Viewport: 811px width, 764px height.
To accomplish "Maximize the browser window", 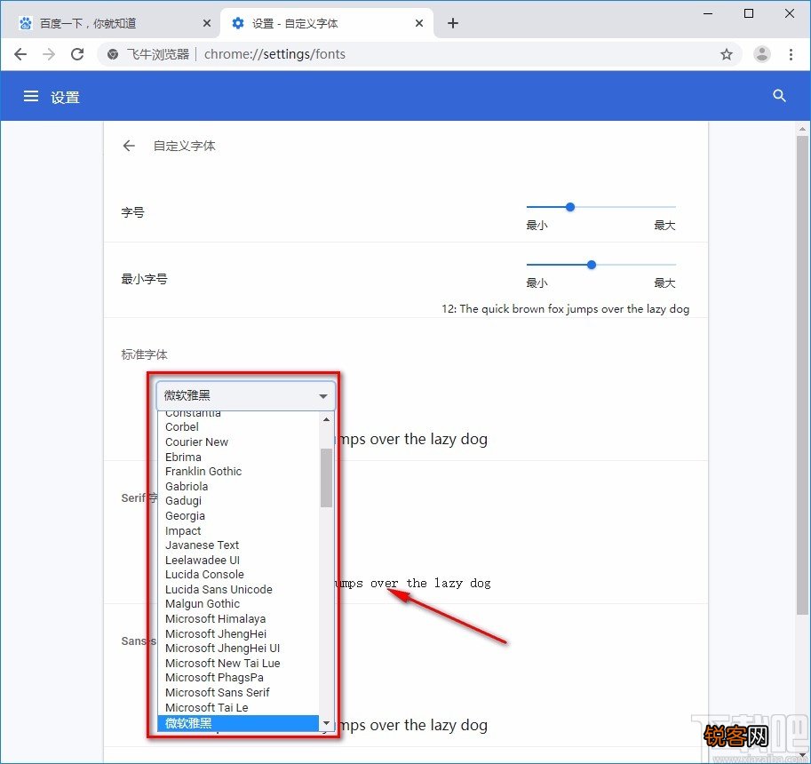I will click(x=749, y=13).
